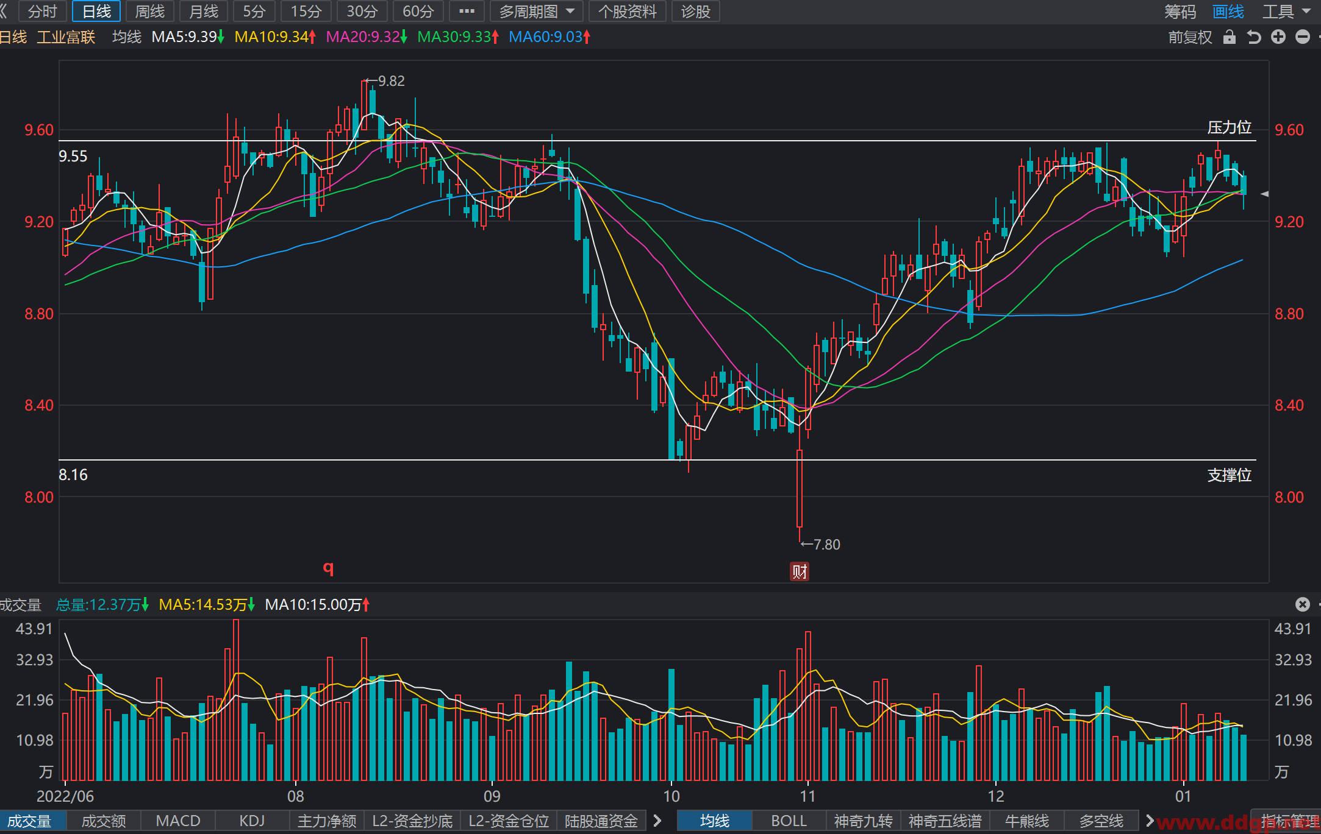Screen dimensions: 1321x834
Task: Select the 60分 period tab
Action: click(x=418, y=12)
